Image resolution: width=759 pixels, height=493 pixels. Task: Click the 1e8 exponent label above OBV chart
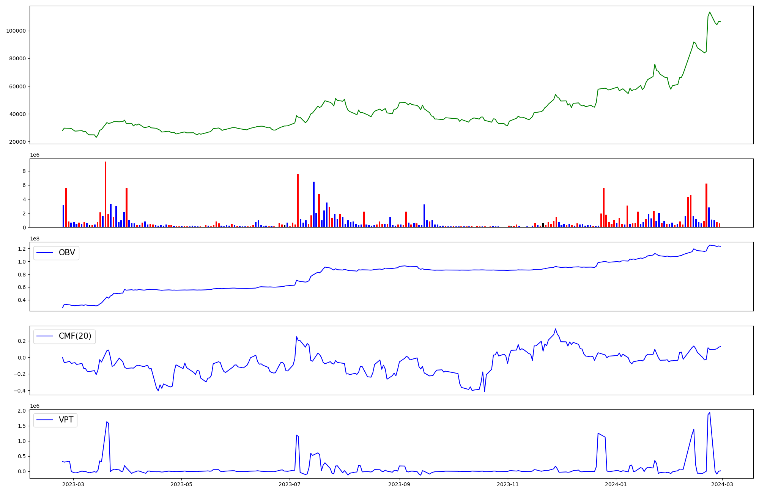pos(35,239)
